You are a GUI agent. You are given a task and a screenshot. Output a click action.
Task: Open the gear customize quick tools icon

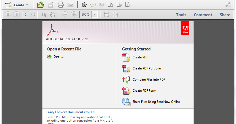[x=84, y=5]
